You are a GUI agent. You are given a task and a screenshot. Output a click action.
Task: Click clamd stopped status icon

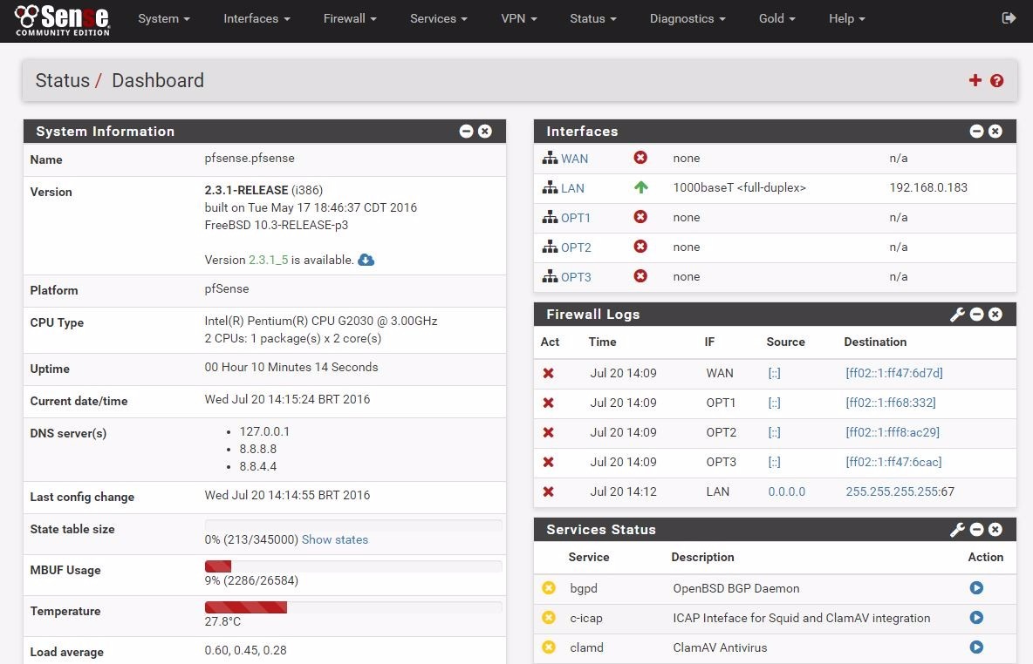pos(549,647)
